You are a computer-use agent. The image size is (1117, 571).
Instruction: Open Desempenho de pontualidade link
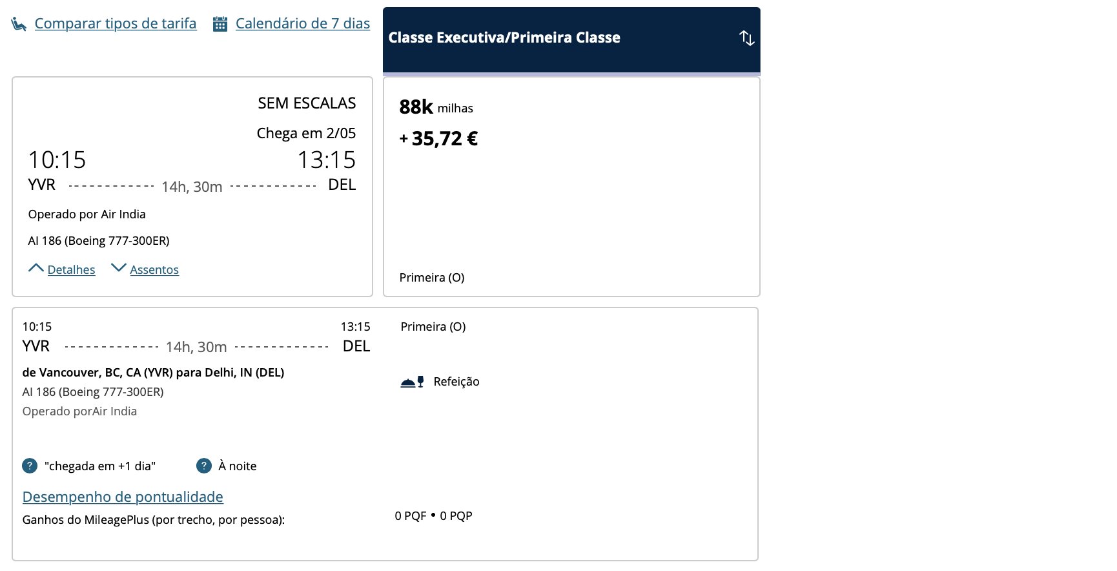tap(123, 497)
